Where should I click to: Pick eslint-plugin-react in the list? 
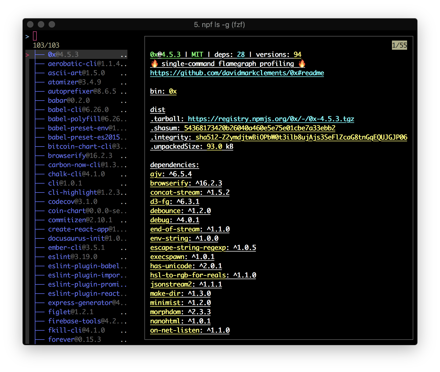click(76, 294)
